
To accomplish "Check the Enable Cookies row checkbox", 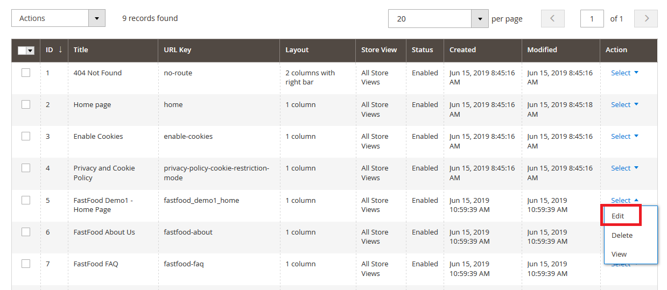I will point(26,136).
